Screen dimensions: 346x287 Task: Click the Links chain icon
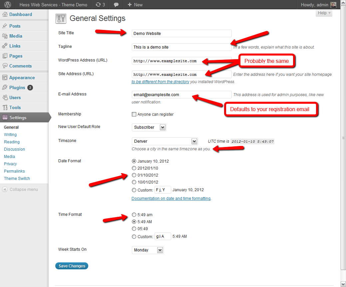click(x=5, y=46)
